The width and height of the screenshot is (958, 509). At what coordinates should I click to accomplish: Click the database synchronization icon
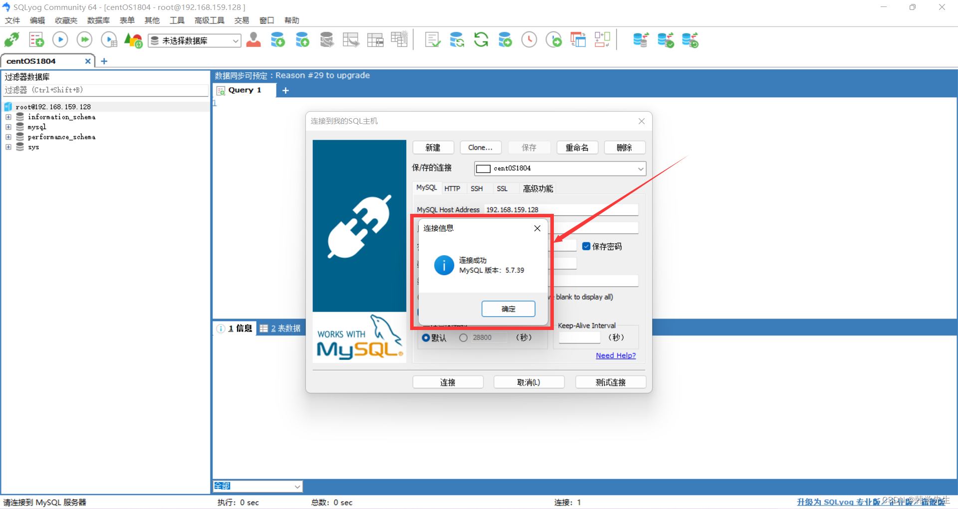(457, 39)
